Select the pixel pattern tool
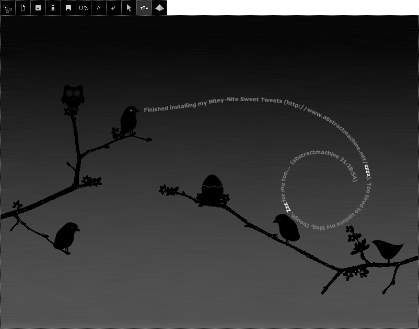This screenshot has width=419, height=329. (8, 8)
